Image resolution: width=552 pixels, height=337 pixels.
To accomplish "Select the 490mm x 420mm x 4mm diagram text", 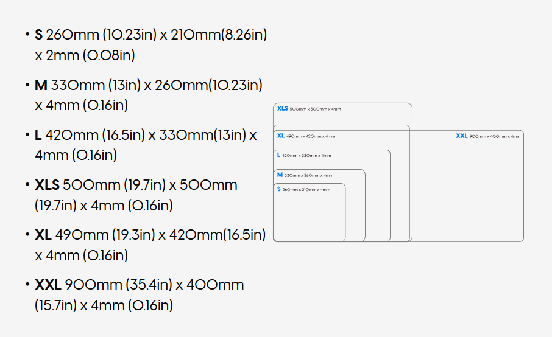I will [311, 137].
